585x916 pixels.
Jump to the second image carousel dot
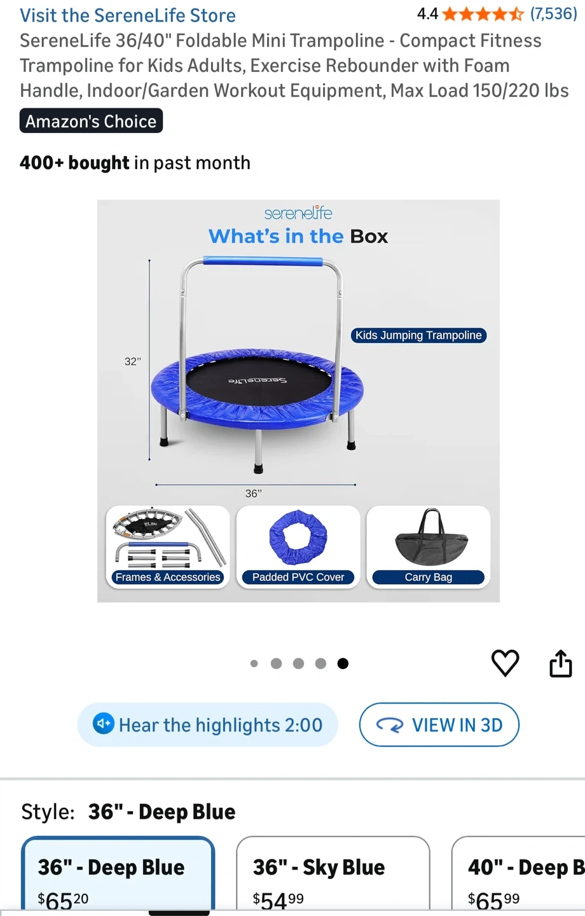[276, 663]
